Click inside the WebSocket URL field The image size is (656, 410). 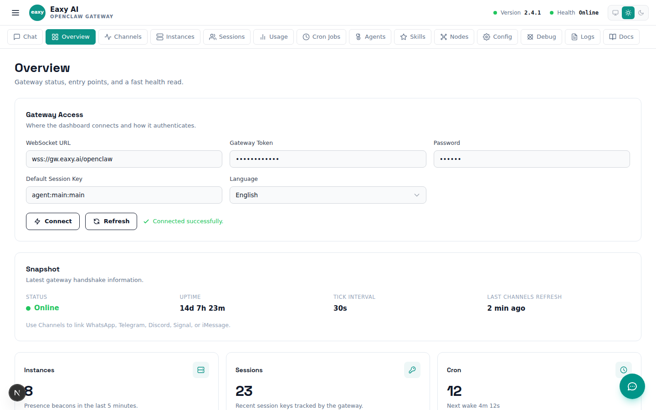(124, 159)
